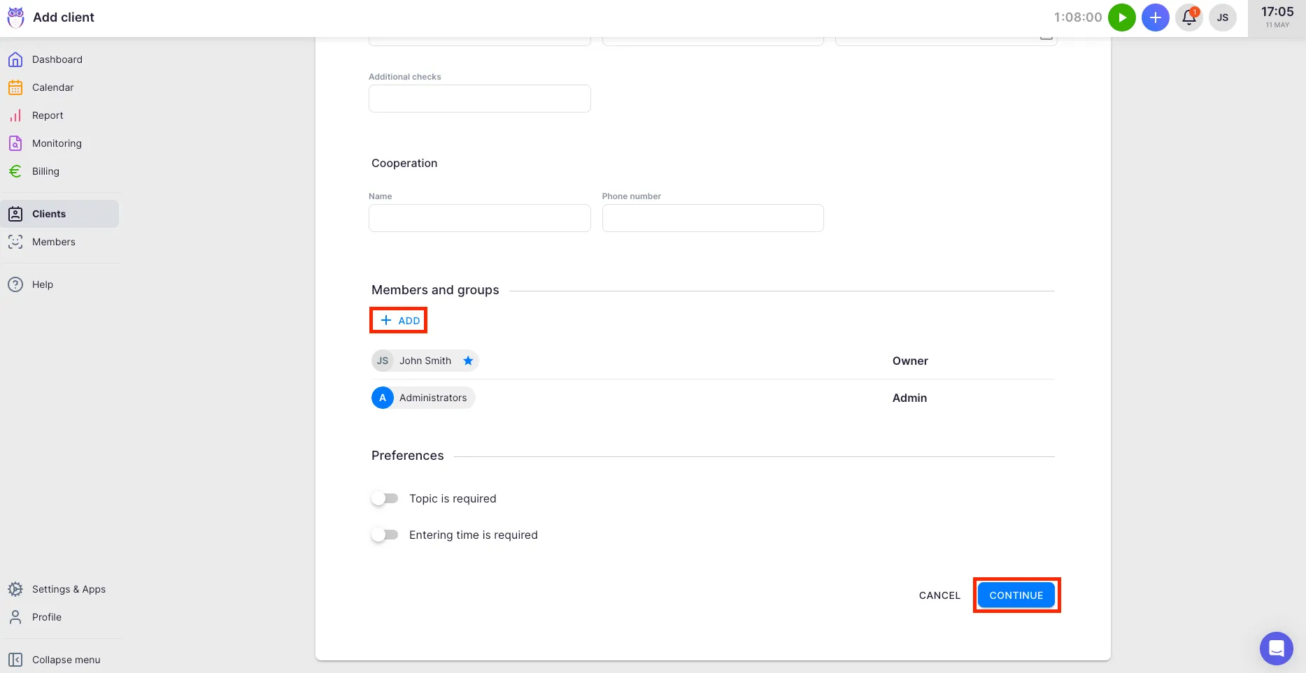
Task: Open the Calendar page
Action: point(52,87)
